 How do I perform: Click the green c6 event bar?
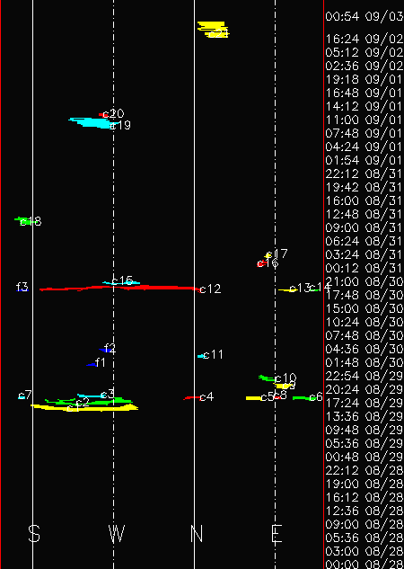302,398
